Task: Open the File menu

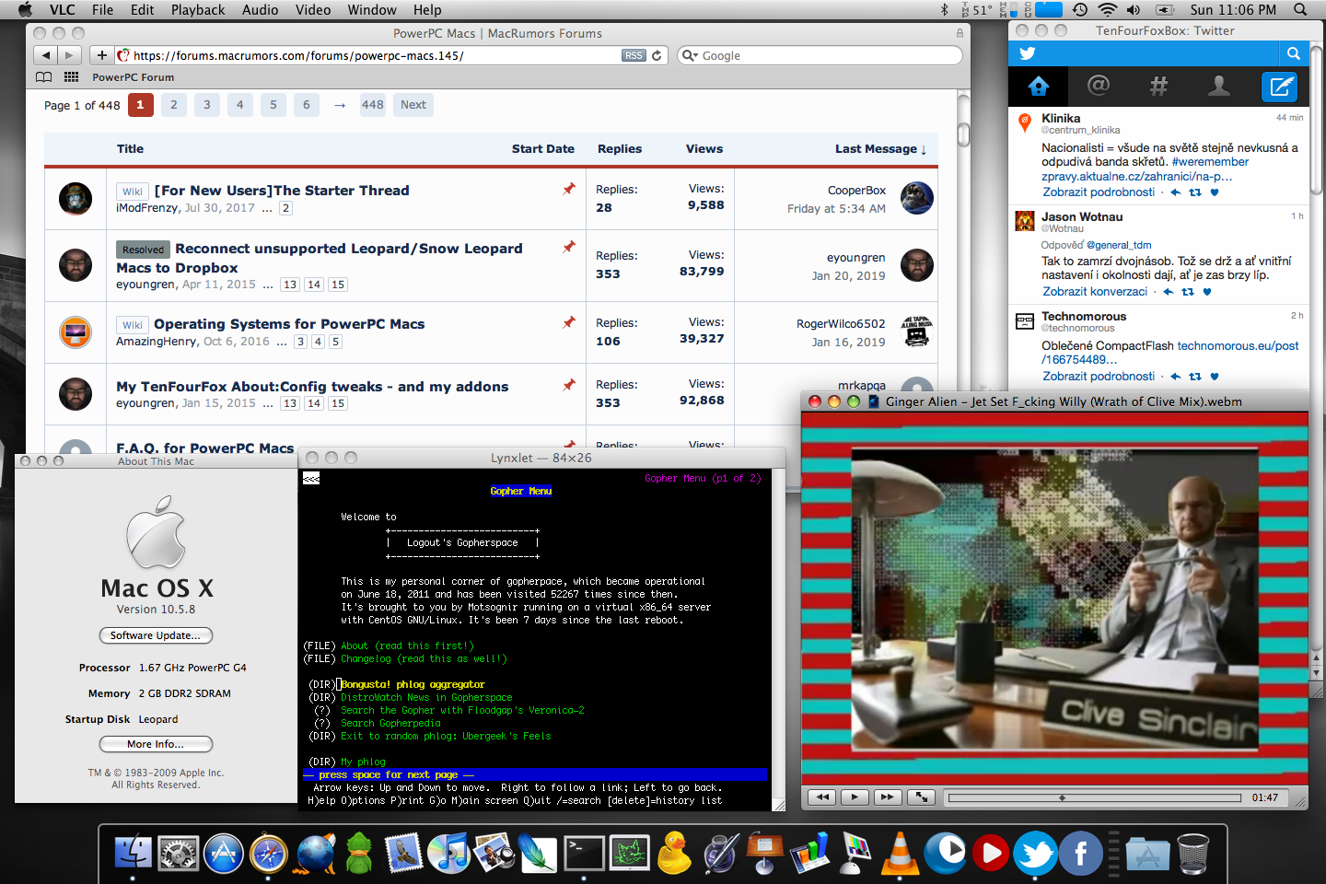Action: pos(103,9)
